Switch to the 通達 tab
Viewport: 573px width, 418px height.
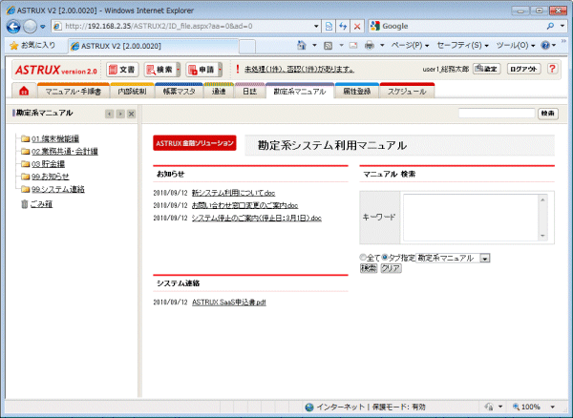click(x=219, y=91)
